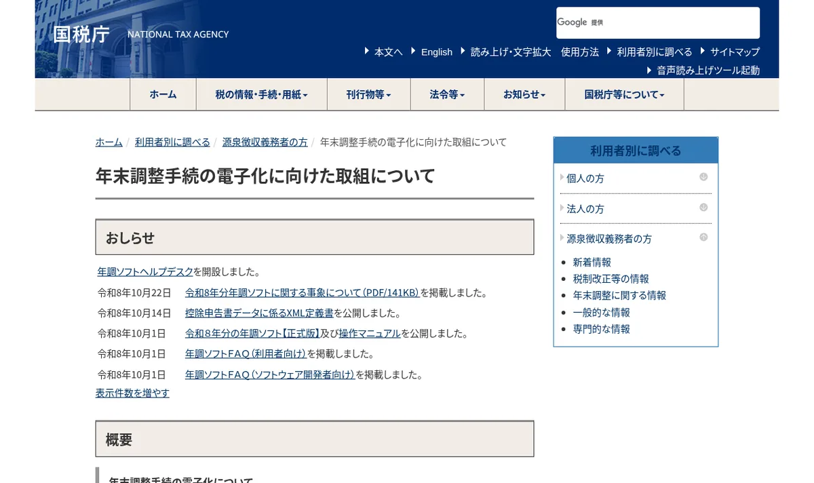
Task: Open 新着情報 sidebar link
Action: click(592, 262)
